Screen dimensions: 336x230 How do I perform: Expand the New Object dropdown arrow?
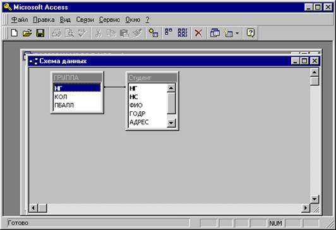237,33
